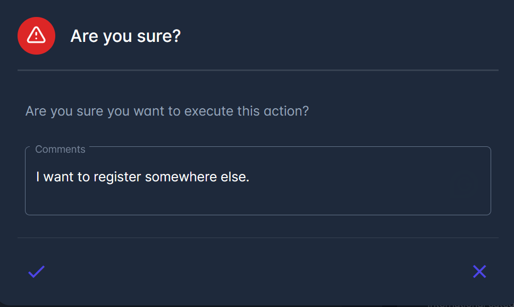Click the end of the typed comment sentence
The width and height of the screenshot is (514, 307).
point(250,177)
